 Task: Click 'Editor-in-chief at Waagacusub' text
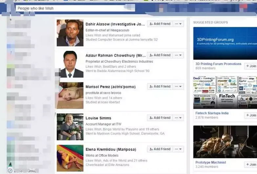pos(107,30)
